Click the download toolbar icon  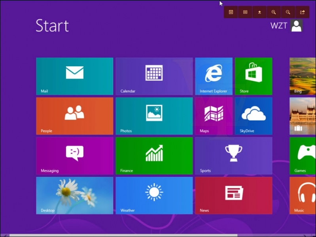pyautogui.click(x=259, y=12)
